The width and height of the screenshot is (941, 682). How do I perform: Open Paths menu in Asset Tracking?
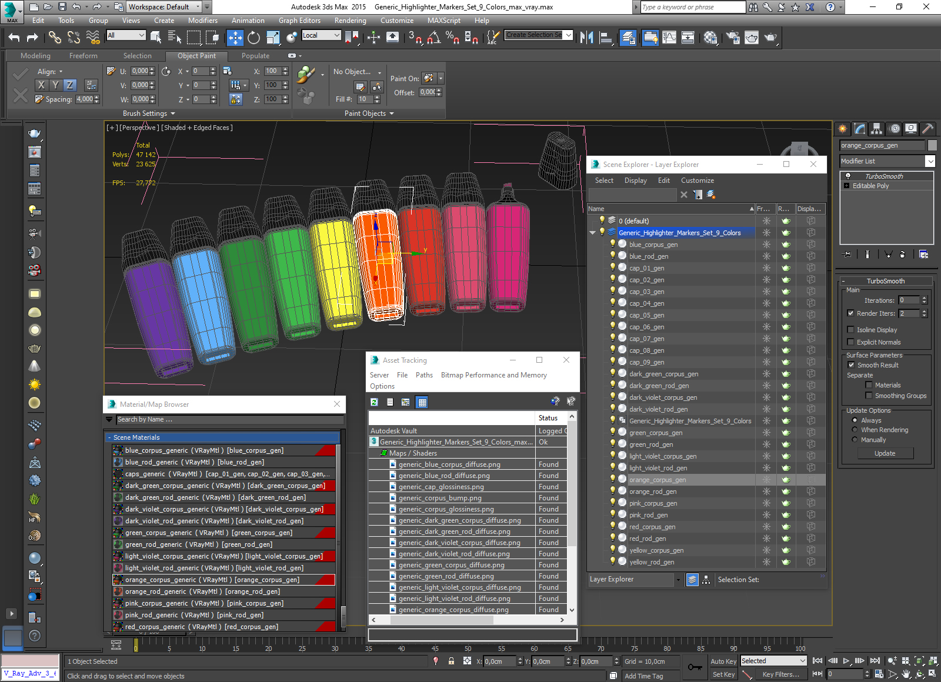coord(424,375)
